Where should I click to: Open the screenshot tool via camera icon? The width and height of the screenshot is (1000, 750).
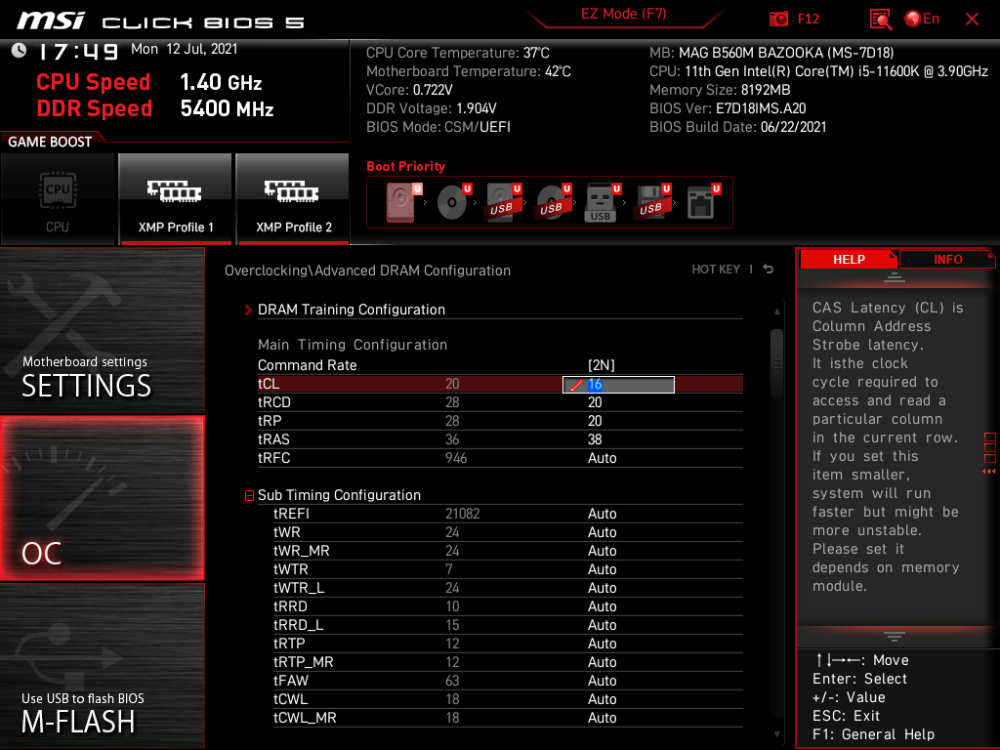778,19
